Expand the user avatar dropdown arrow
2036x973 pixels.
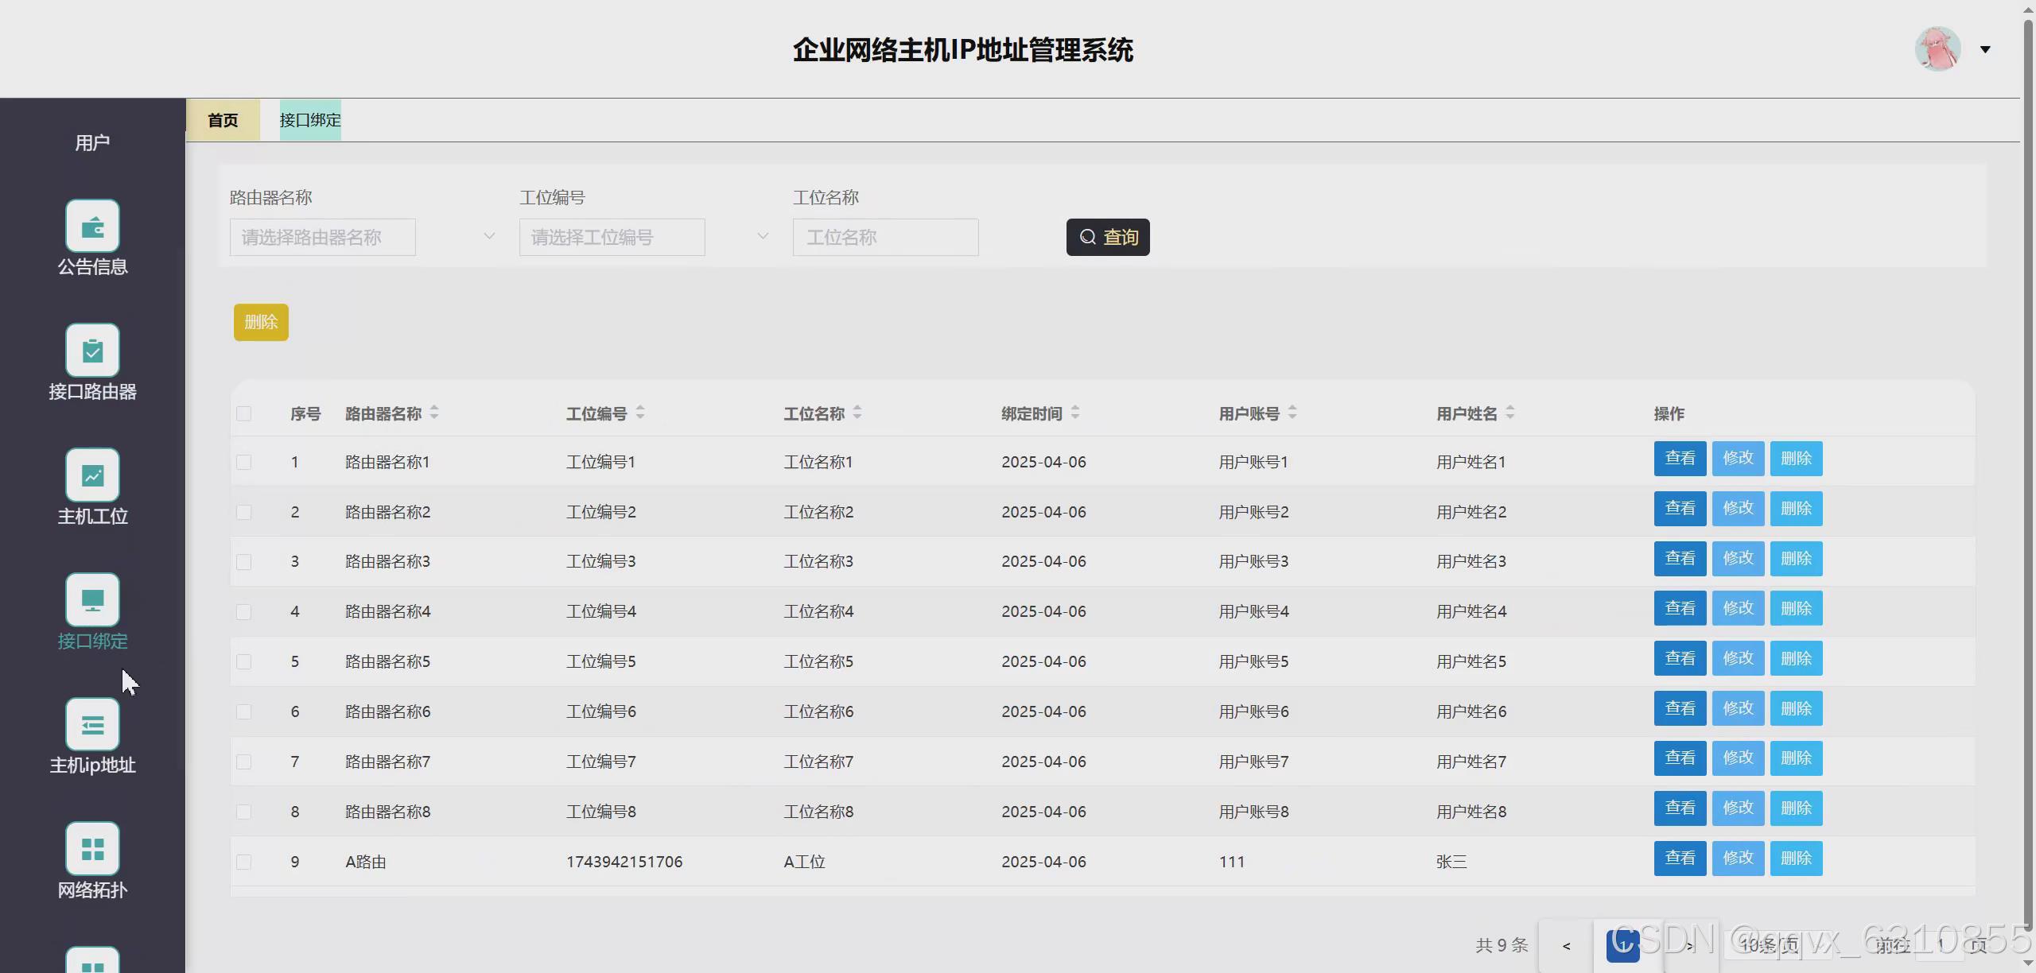1985,49
